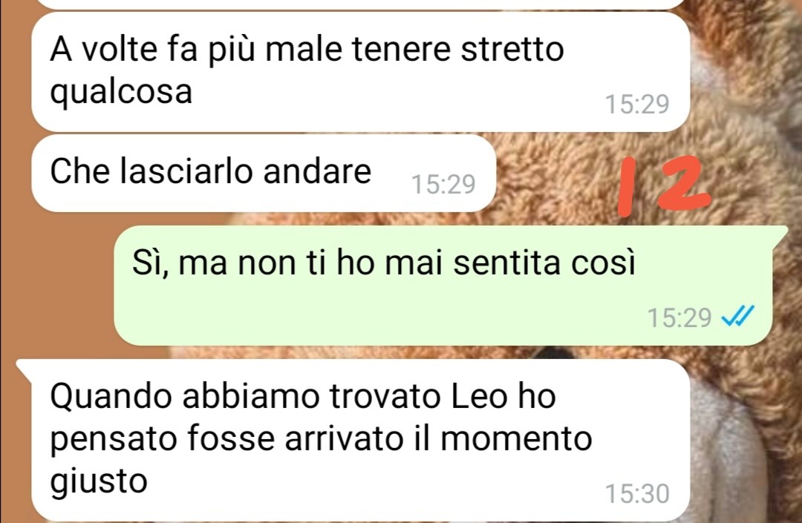Click the partially visible bubble at the top edge
This screenshot has width=802, height=523.
pyautogui.click(x=361, y=4)
